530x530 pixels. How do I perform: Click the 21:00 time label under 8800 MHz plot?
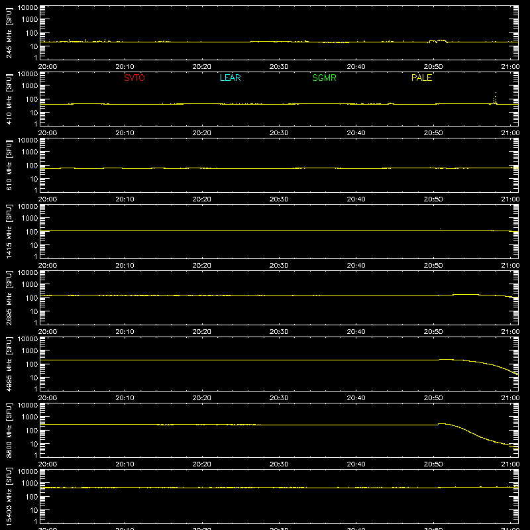pos(510,464)
